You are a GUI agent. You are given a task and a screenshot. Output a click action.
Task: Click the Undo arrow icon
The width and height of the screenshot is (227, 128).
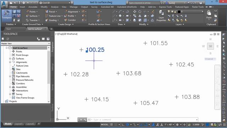click(x=28, y=3)
